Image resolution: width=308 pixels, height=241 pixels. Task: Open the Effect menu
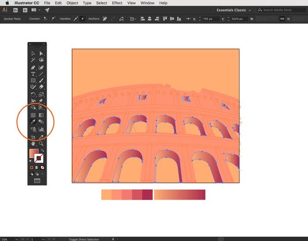click(117, 3)
